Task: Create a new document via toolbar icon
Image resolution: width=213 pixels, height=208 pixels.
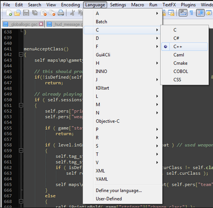Action: [x=9, y=13]
